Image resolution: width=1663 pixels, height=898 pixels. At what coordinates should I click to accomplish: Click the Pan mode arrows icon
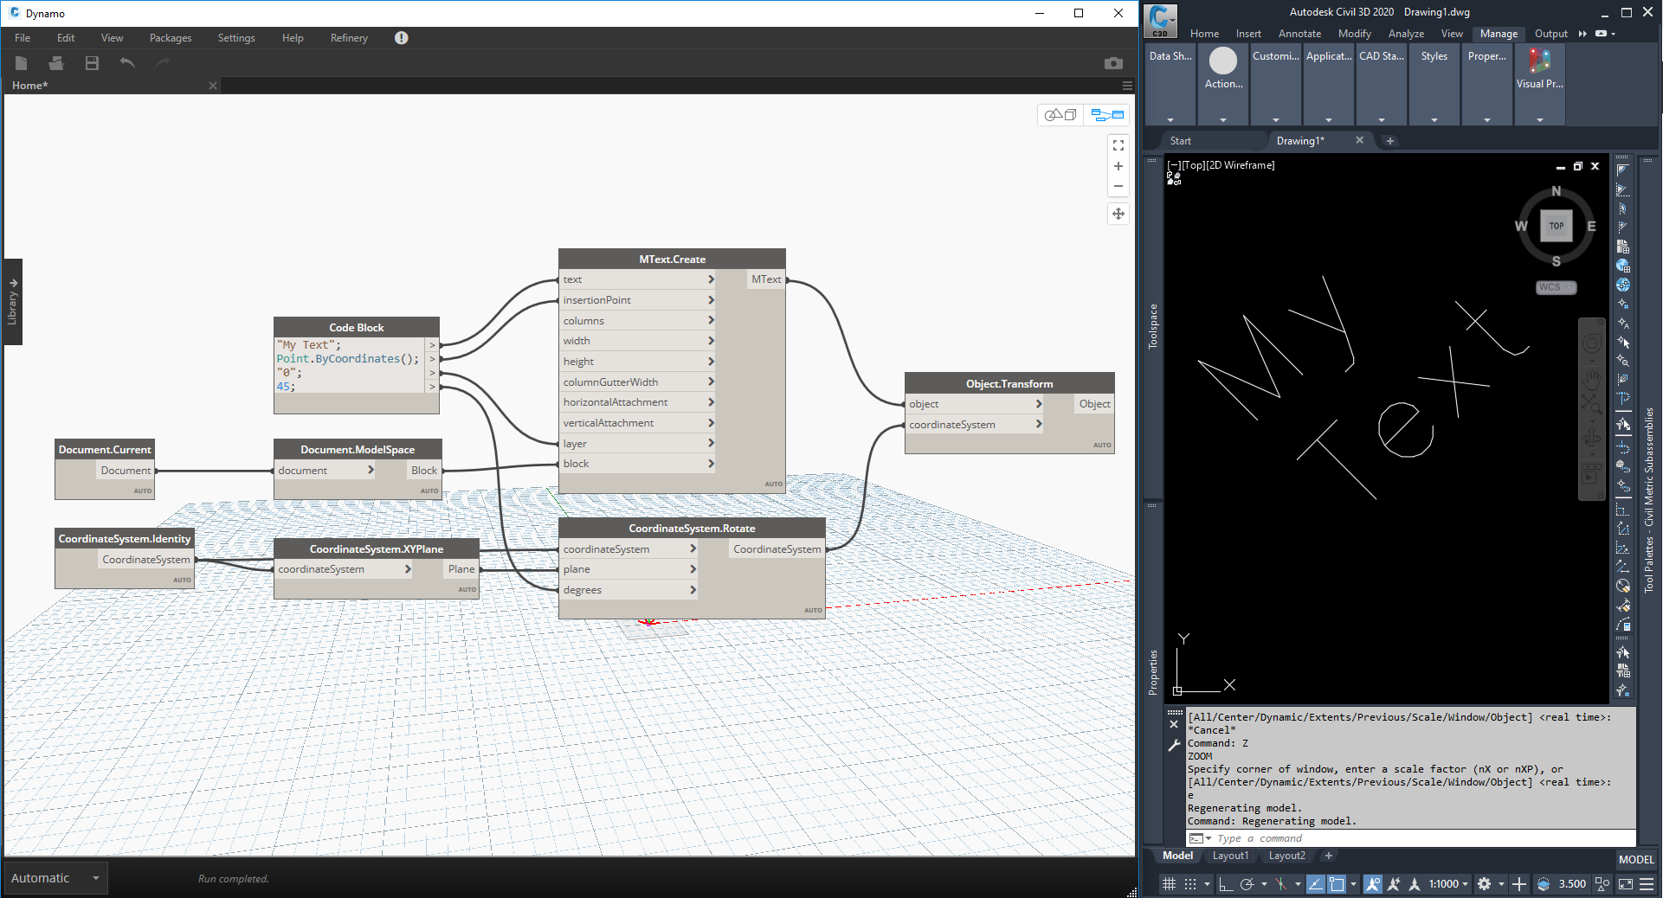pos(1118,214)
